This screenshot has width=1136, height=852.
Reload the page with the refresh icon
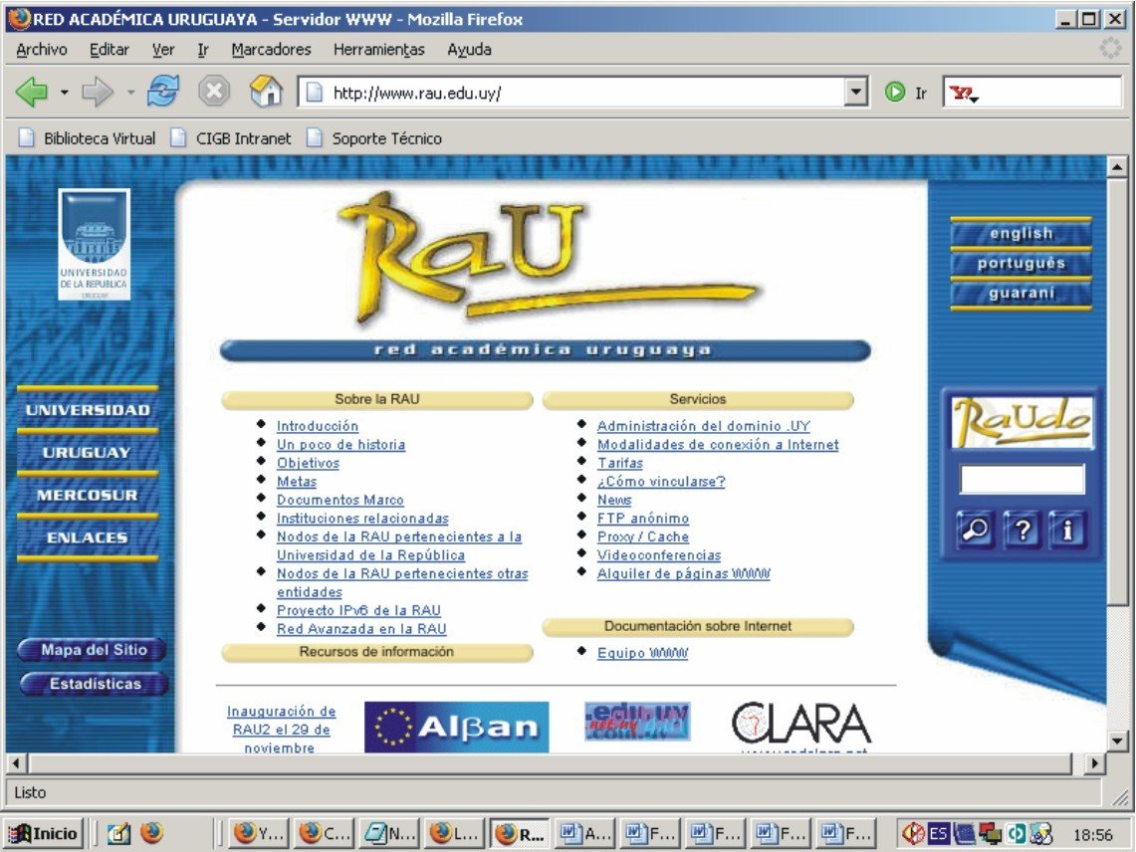(163, 92)
